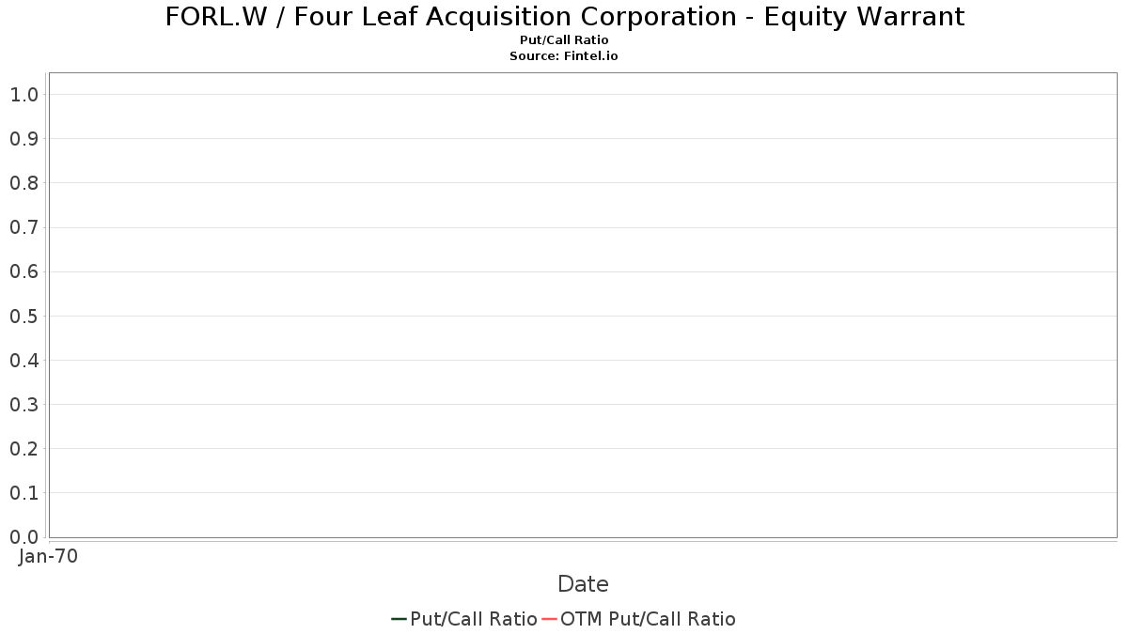Click the 0.0 y-axis label
Image resolution: width=1128 pixels, height=634 pixels.
[x=23, y=537]
